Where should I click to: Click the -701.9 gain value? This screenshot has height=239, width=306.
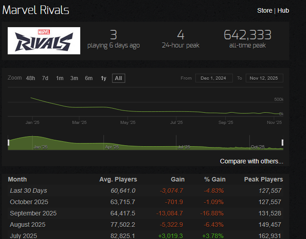pos(174,202)
